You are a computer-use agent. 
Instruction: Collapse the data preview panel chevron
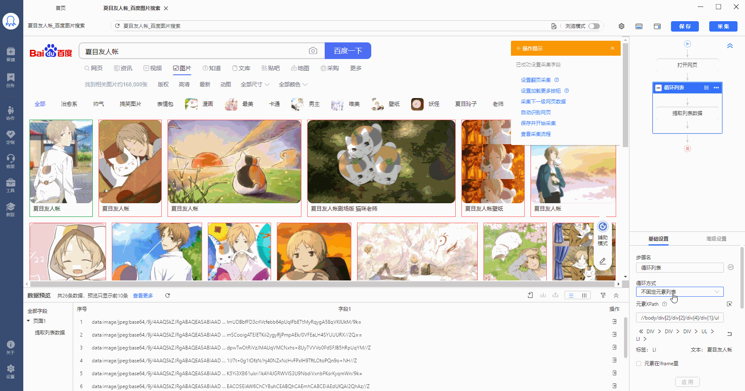click(x=616, y=295)
